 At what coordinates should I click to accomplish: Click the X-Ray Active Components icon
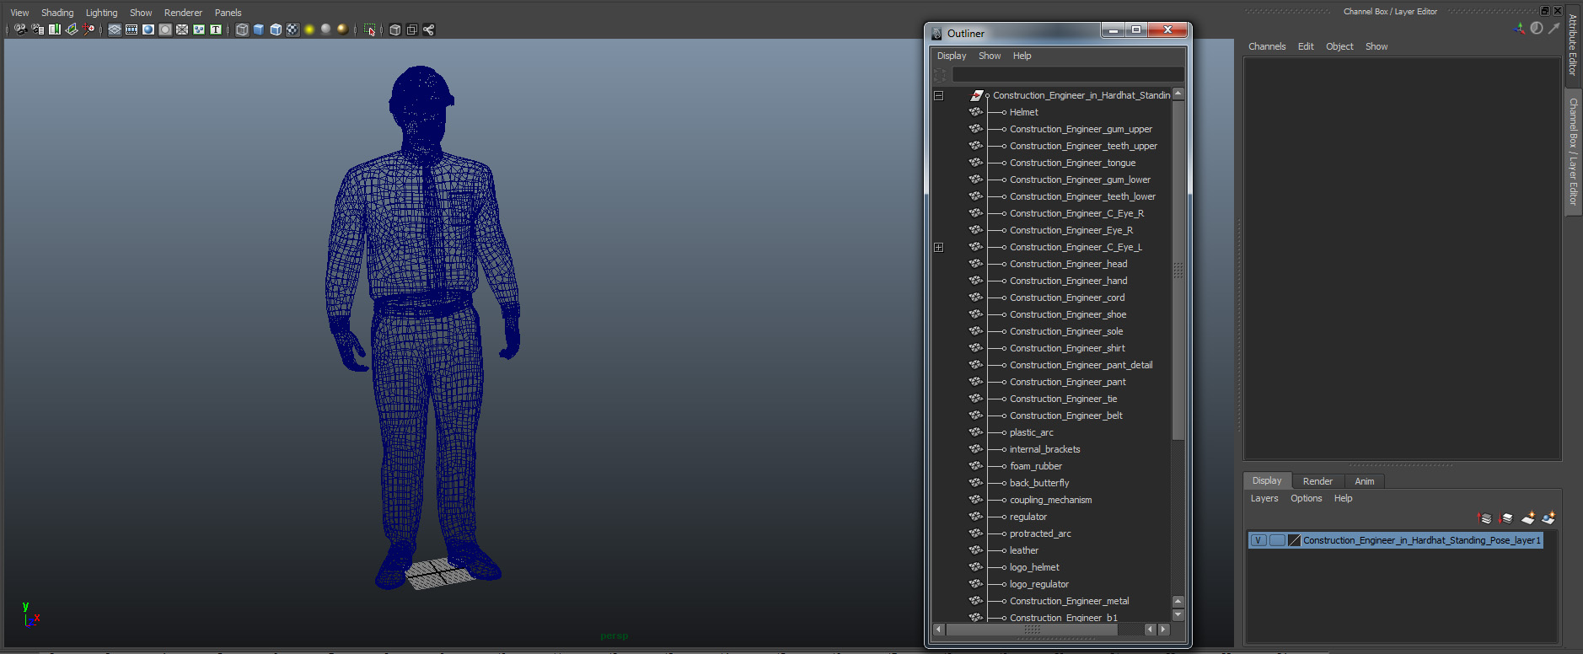point(411,29)
